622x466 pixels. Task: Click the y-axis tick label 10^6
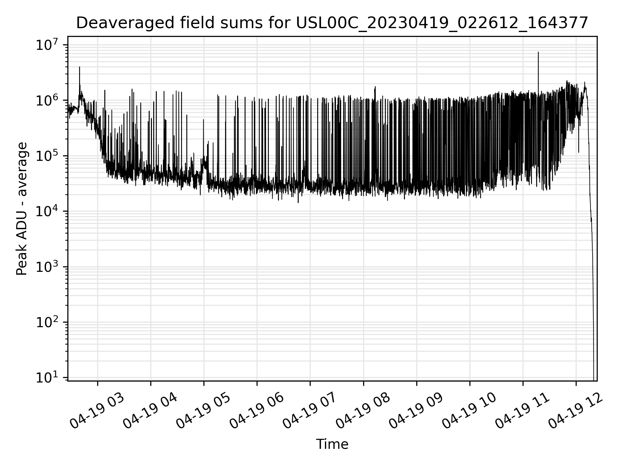click(47, 100)
